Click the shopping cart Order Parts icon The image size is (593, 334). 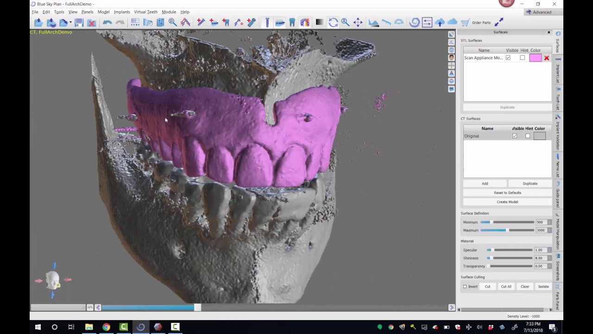465,22
